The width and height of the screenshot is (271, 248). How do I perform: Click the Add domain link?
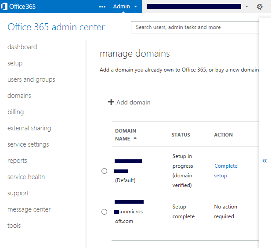pyautogui.click(x=133, y=102)
